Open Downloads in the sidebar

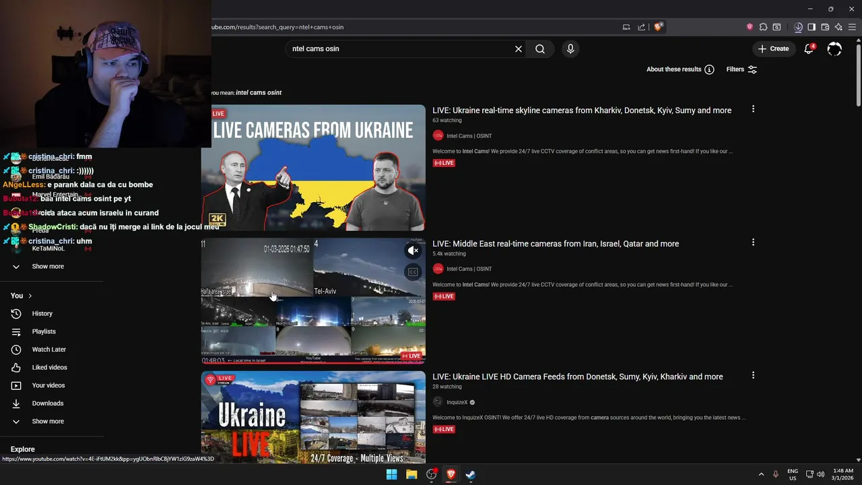pyautogui.click(x=47, y=403)
